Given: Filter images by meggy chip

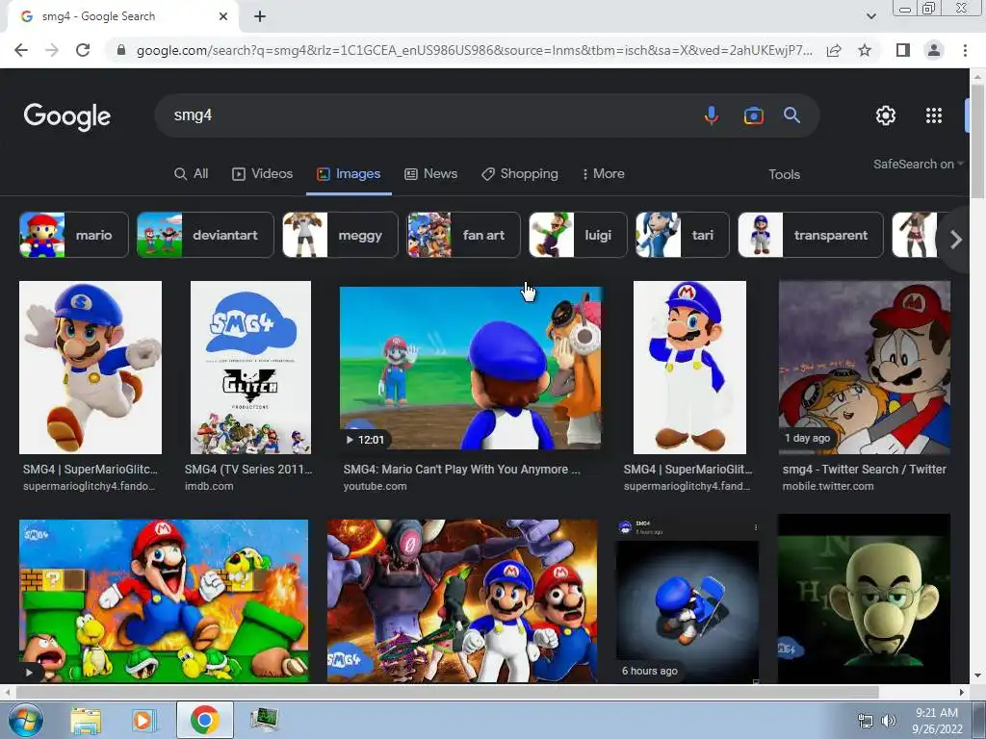Looking at the screenshot, I should [x=340, y=235].
